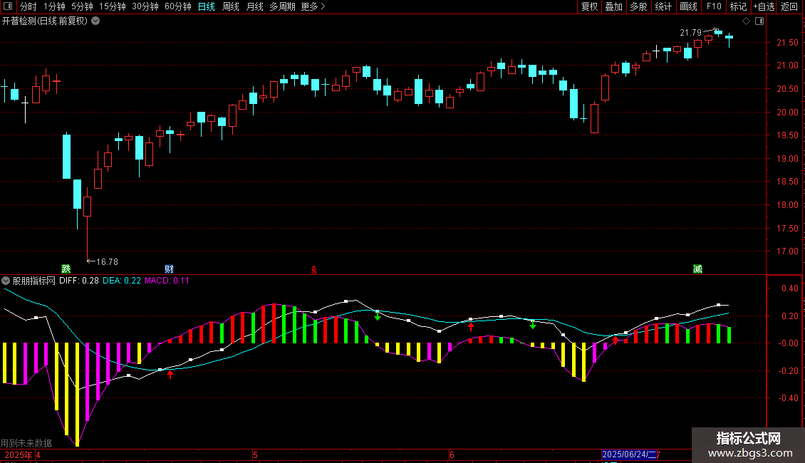Click the red buy arrow in early June

(x=471, y=326)
